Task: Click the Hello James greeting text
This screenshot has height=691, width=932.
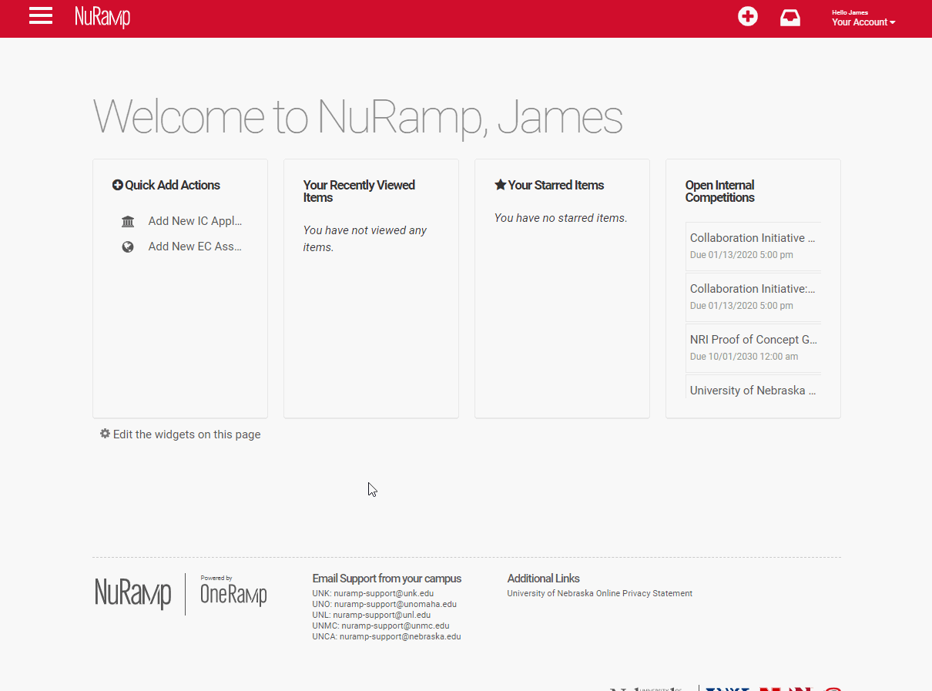Action: pos(850,12)
